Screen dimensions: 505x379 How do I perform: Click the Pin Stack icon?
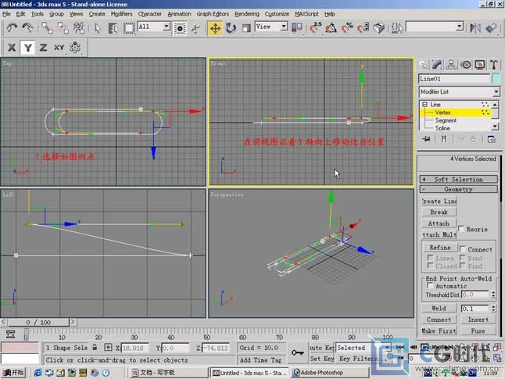[427, 139]
